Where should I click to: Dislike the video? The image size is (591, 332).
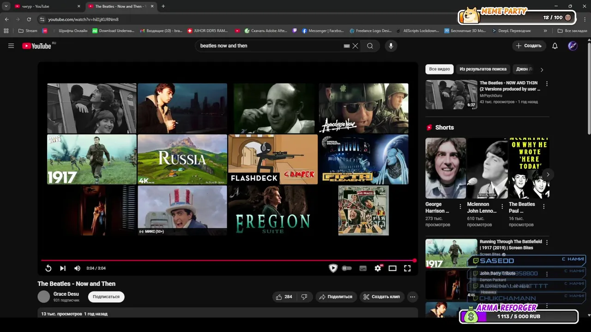coord(304,297)
